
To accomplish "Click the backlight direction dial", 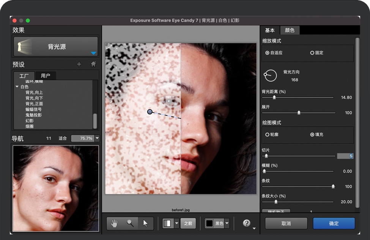I will (x=270, y=75).
